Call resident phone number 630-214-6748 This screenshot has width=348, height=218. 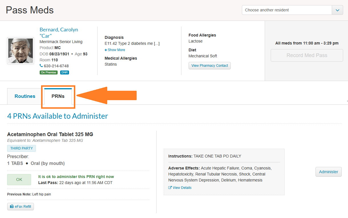(56, 66)
